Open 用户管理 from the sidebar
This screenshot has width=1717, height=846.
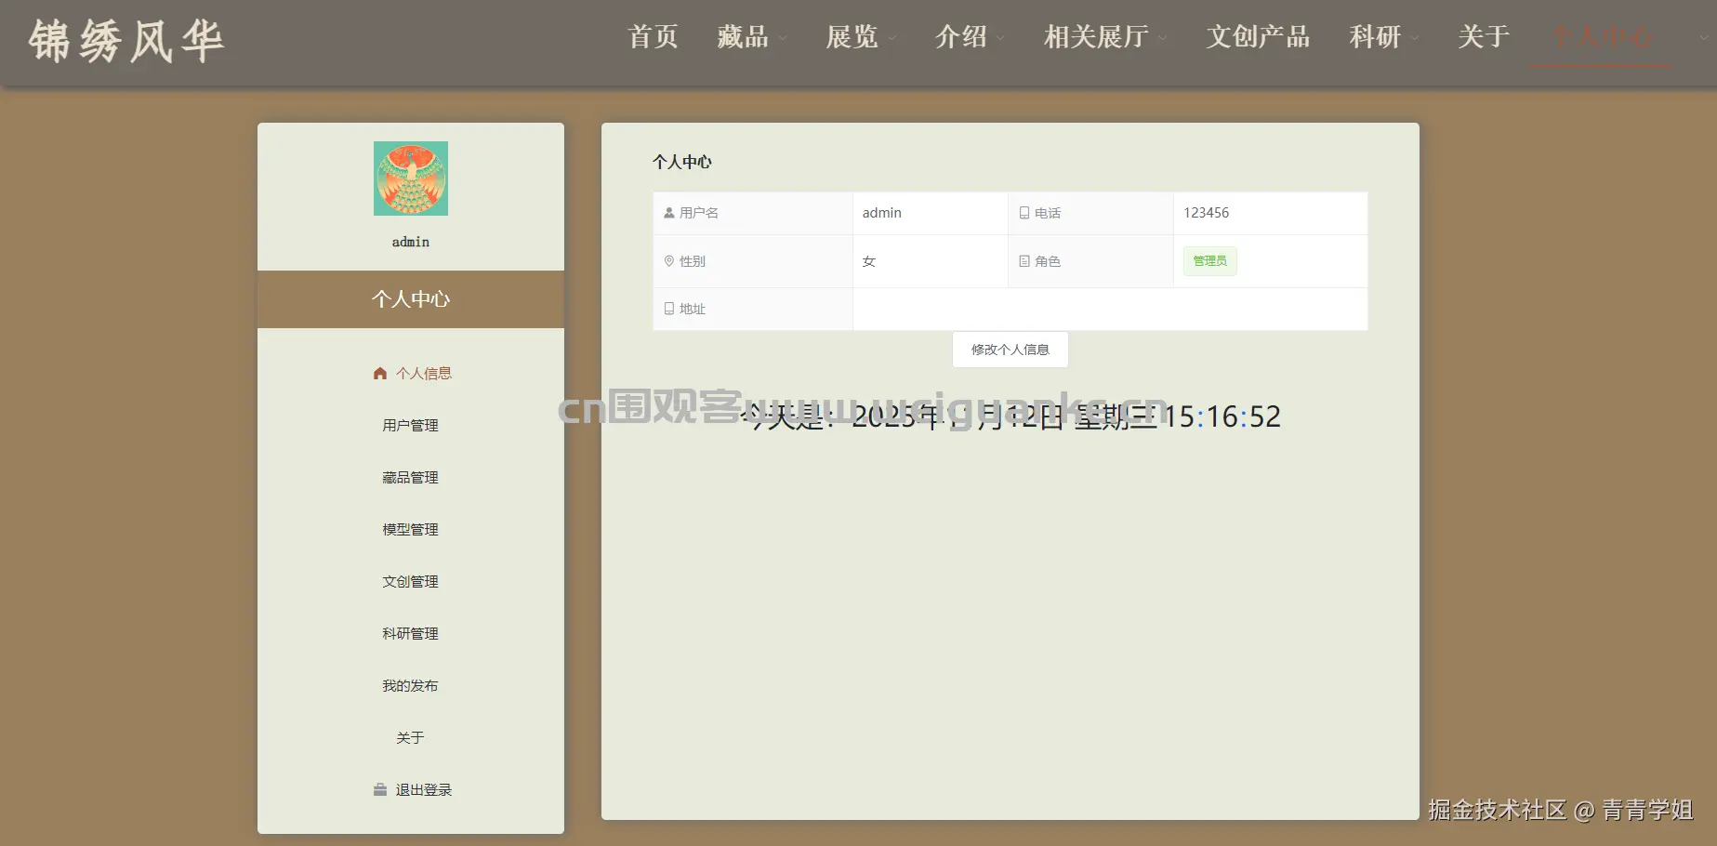click(410, 425)
